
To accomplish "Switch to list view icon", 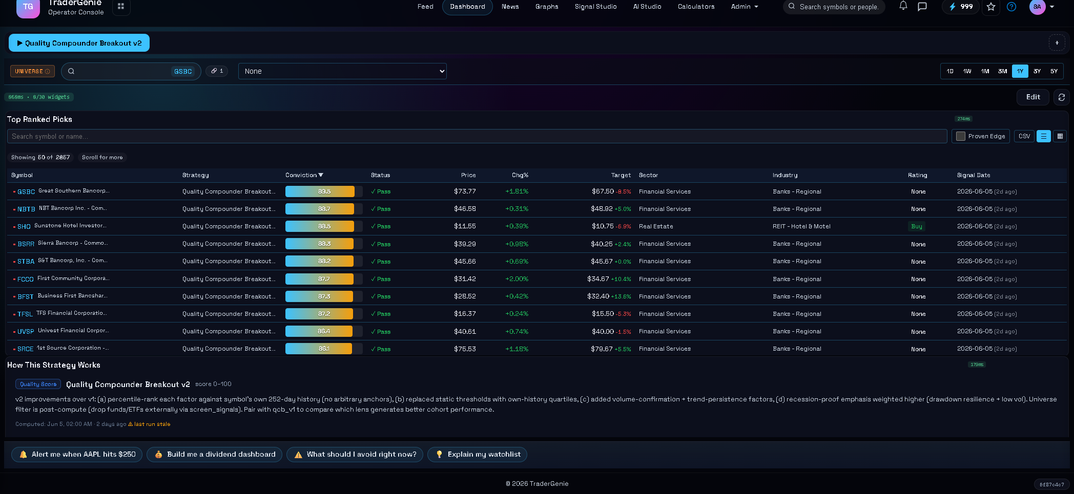I will click(1043, 136).
